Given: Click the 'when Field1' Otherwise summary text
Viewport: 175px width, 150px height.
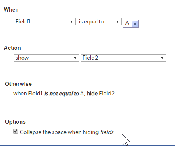Looking at the screenshot, I should (28, 94).
